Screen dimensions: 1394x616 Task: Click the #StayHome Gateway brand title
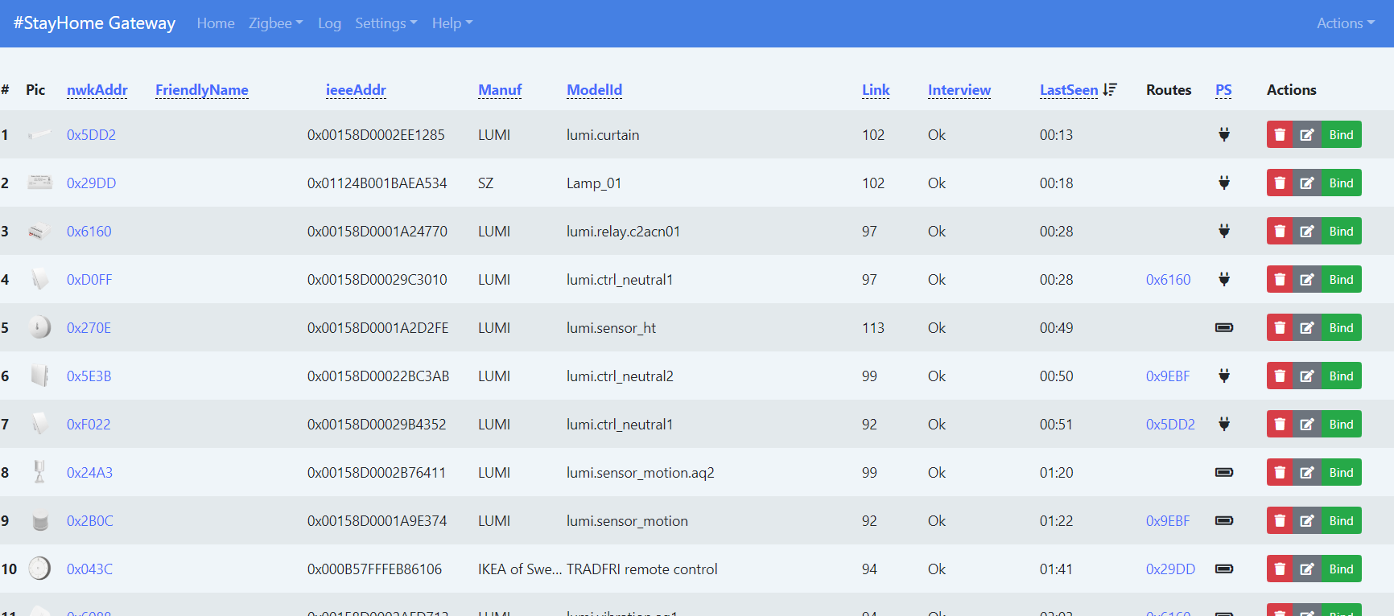pyautogui.click(x=94, y=23)
